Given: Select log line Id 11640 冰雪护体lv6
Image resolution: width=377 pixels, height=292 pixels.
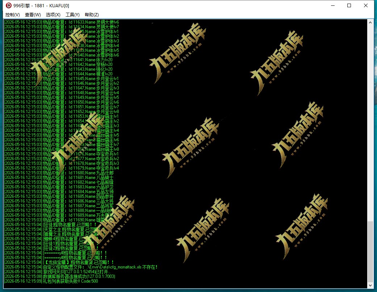Looking at the screenshot, I should [x=62, y=55].
